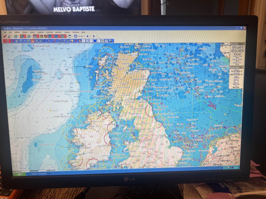Step forward with the right blue arrow
The width and height of the screenshot is (266, 199).
[x=94, y=36]
